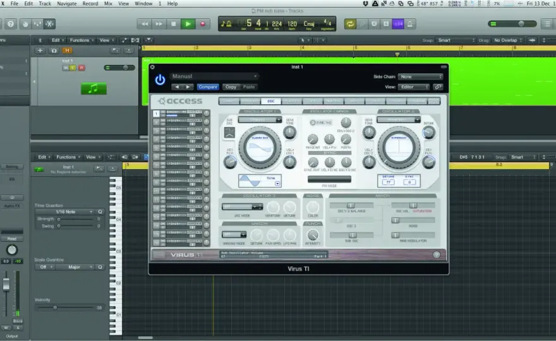Click the Stop transport button
Viewport: 556px width, 341px height.
pyautogui.click(x=173, y=24)
